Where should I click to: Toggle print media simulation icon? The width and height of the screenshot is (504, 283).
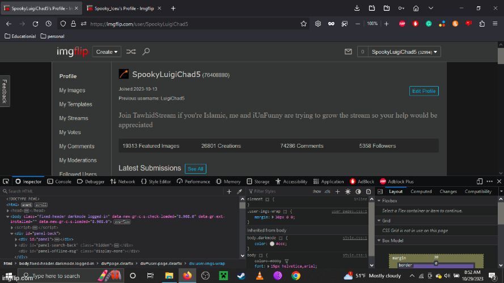click(369, 191)
